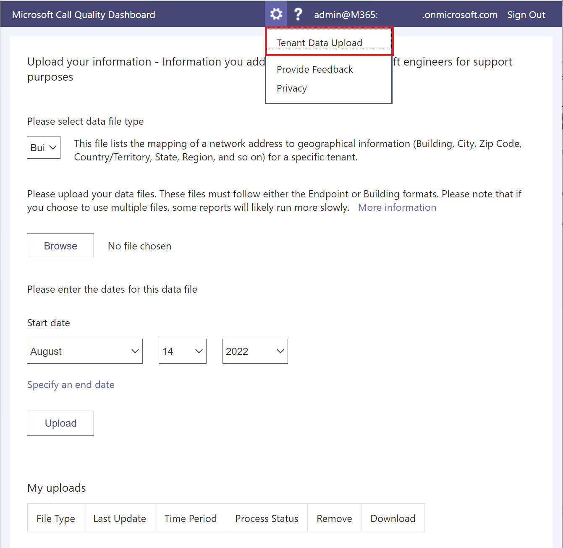
Task: Upload the selected data file
Action: coord(60,423)
